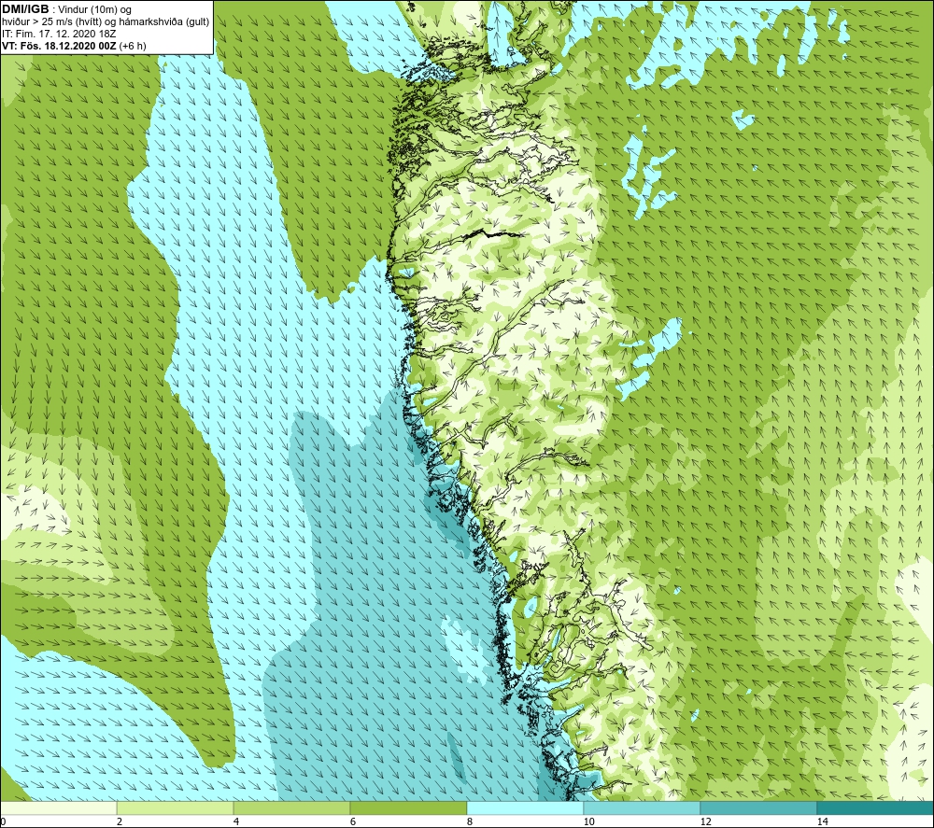This screenshot has height=828, width=934.
Task: Click the '12' label on the color scale
Action: pyautogui.click(x=705, y=822)
